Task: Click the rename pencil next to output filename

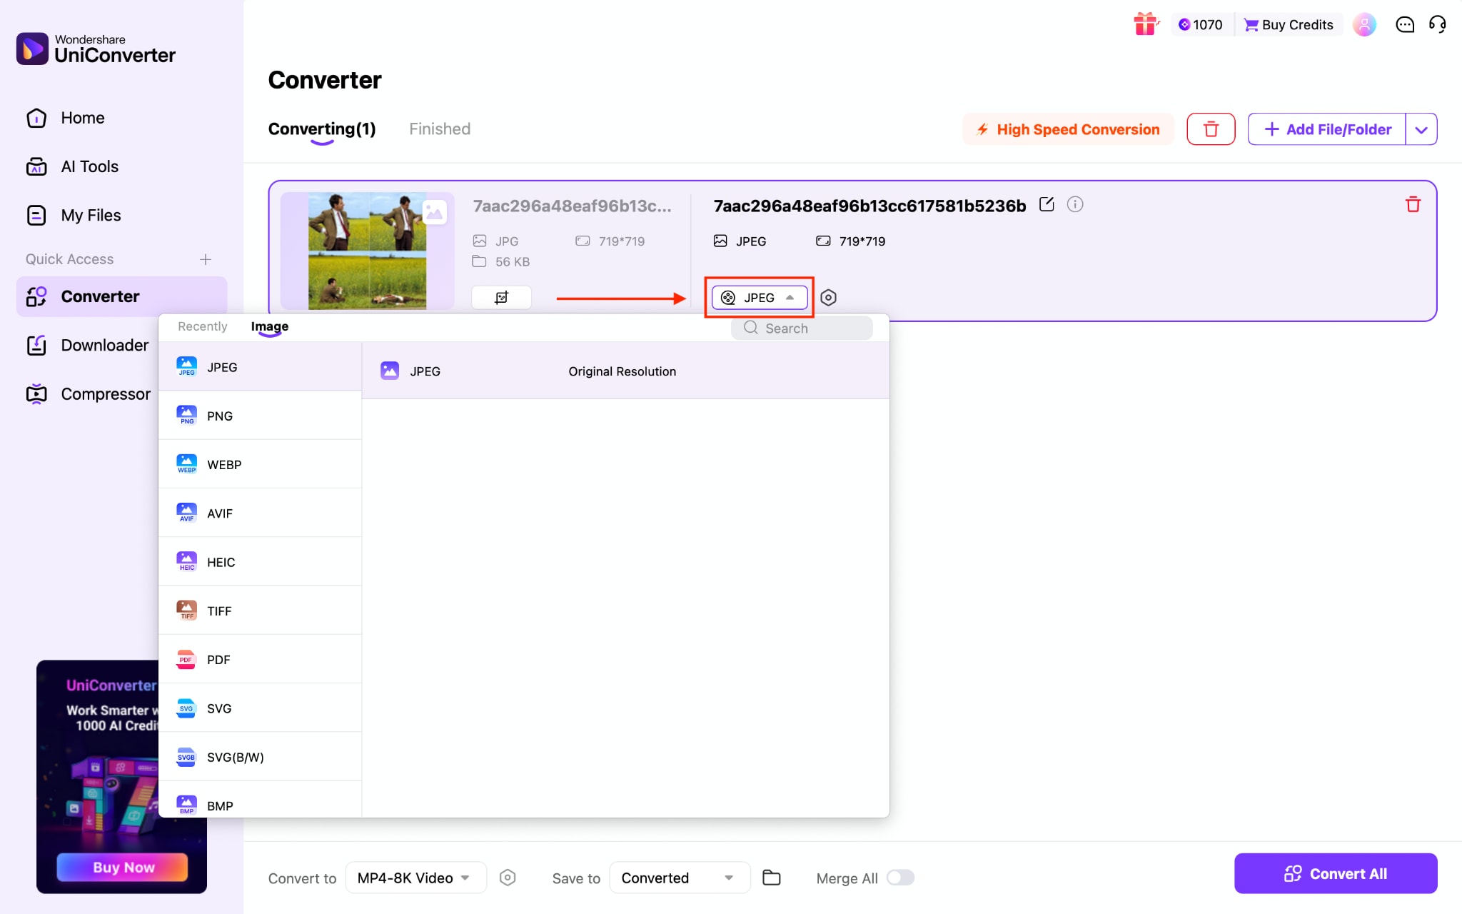Action: [1047, 204]
